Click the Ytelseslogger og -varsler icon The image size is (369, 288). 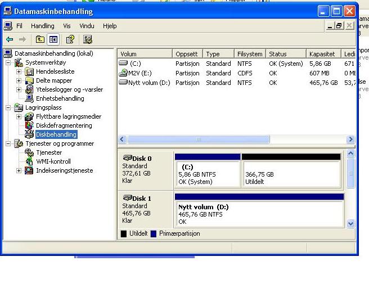coord(29,89)
